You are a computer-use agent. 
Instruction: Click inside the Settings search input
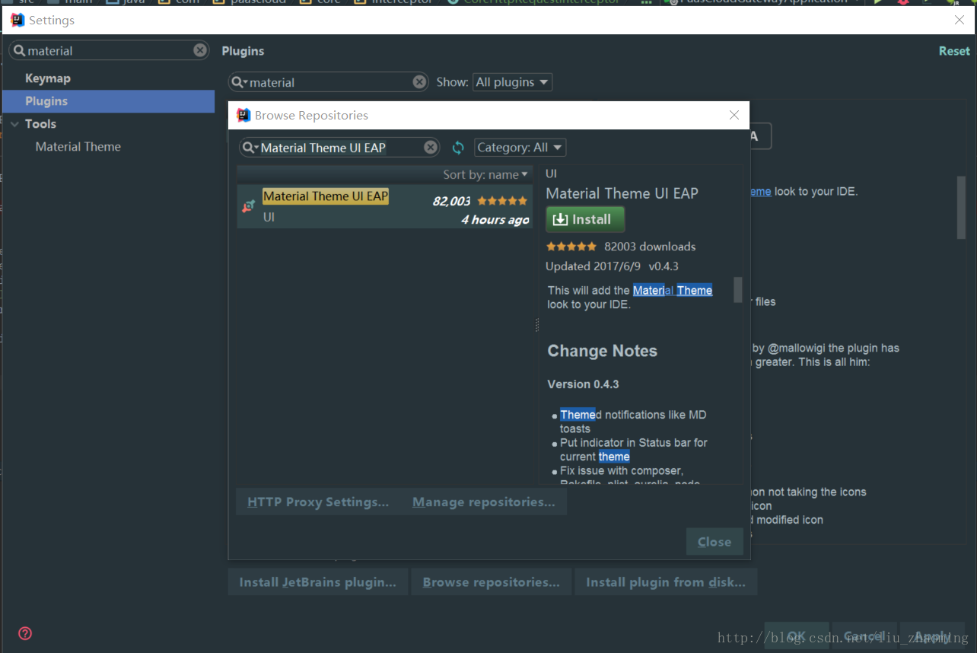pyautogui.click(x=110, y=50)
